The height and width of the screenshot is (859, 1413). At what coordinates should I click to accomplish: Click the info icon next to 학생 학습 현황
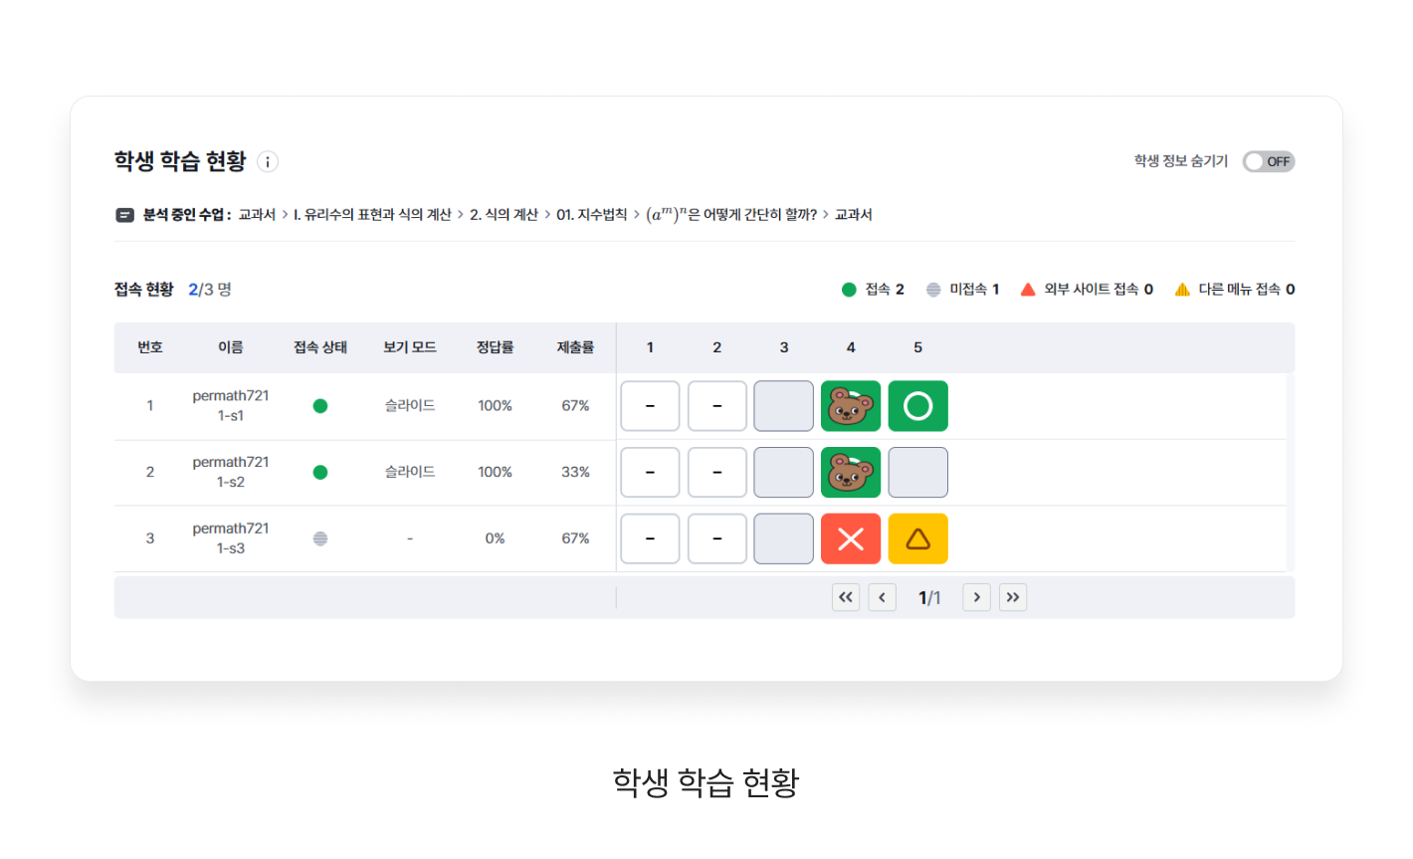[x=268, y=161]
